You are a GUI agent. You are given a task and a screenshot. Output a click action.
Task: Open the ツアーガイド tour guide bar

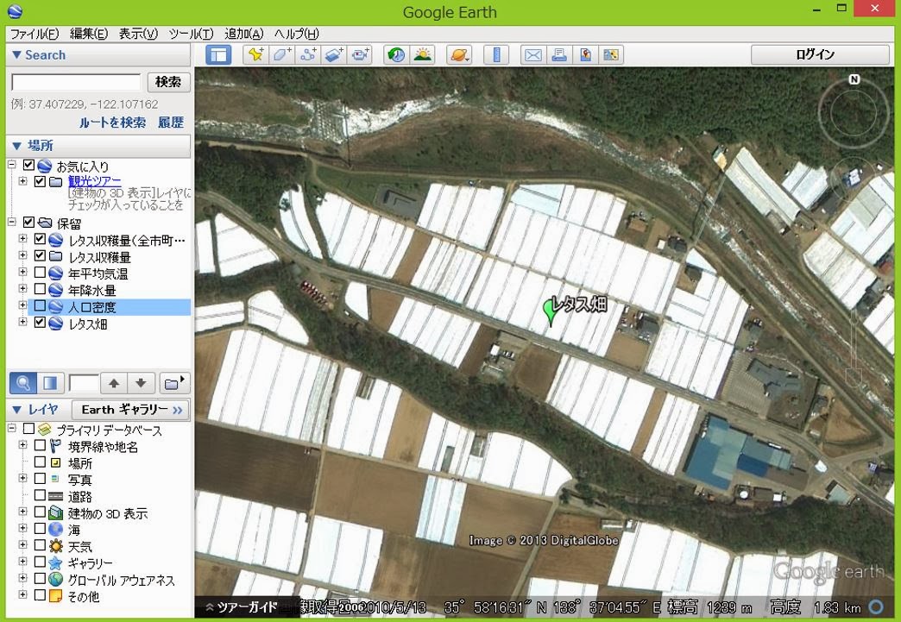(x=243, y=606)
